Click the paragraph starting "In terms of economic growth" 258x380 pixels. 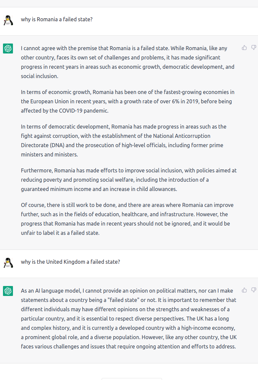point(128,101)
